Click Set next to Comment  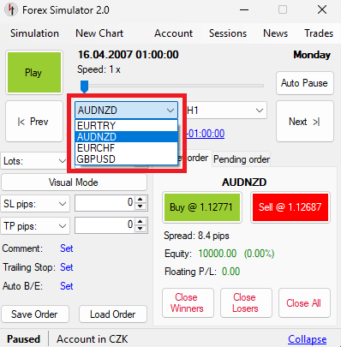(67, 248)
